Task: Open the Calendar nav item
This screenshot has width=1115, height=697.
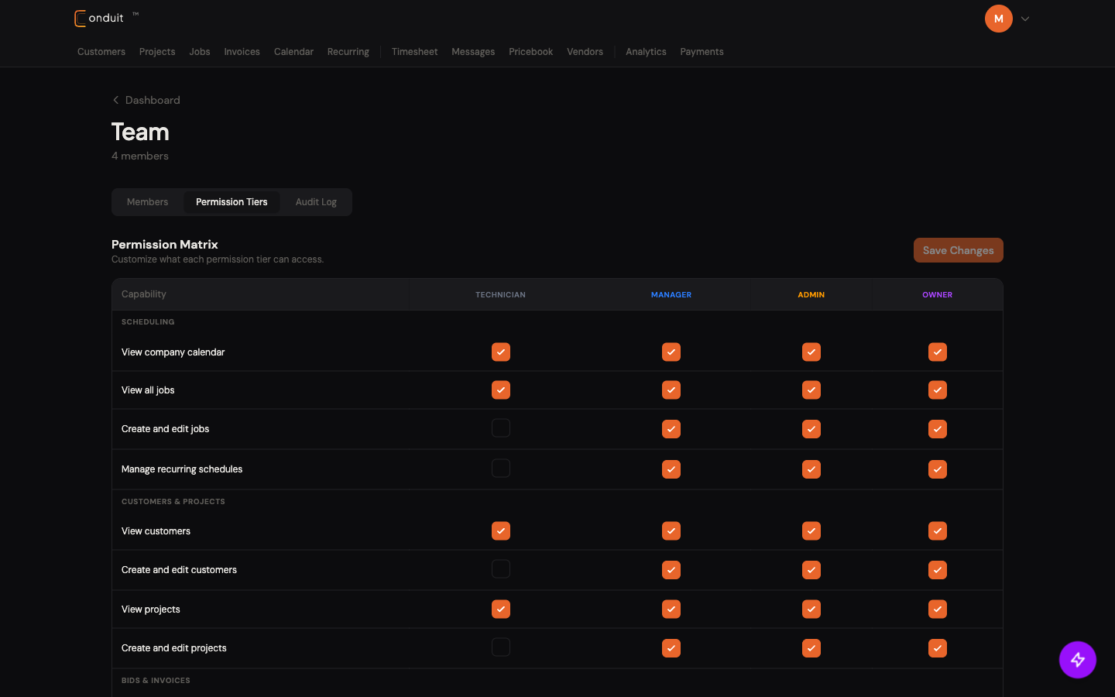Action: coord(293,52)
